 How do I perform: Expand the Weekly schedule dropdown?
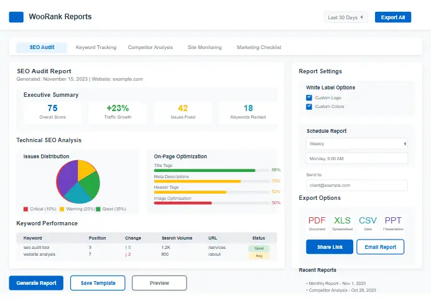coord(356,143)
